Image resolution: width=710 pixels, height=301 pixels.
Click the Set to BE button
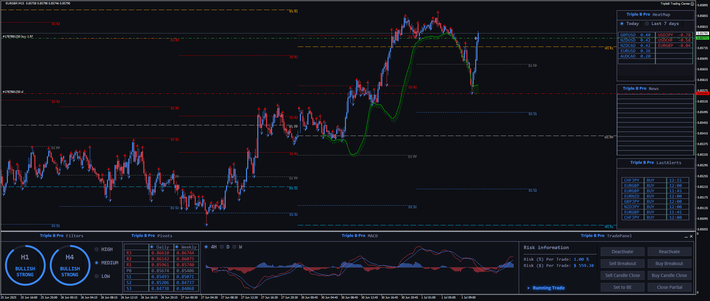click(x=622, y=287)
